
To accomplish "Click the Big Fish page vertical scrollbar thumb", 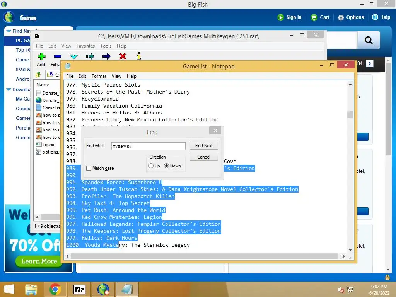I will pos(388,110).
